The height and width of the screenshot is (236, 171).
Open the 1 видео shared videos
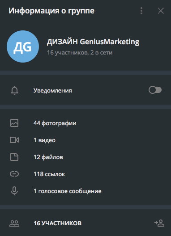click(85, 140)
